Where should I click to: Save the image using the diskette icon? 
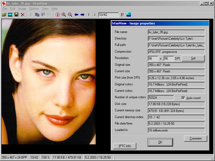pyautogui.click(x=16, y=15)
